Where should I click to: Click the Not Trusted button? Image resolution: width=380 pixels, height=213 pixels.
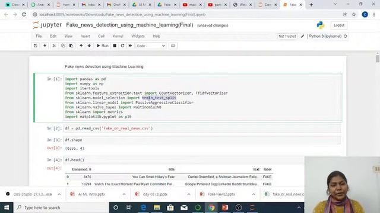287,36
